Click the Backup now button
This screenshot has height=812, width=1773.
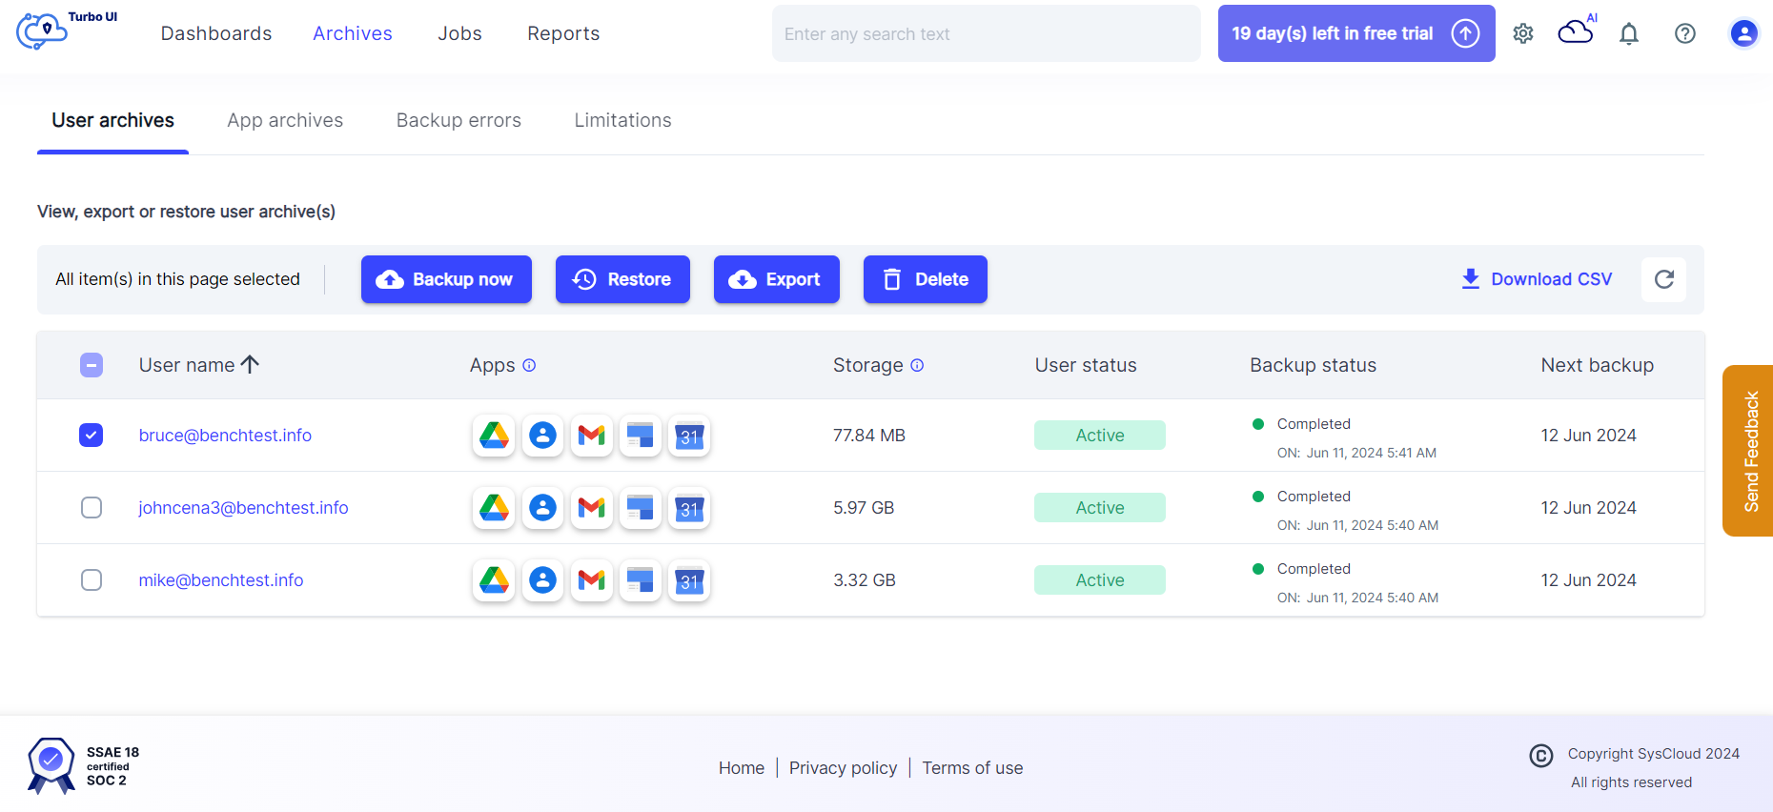(446, 279)
